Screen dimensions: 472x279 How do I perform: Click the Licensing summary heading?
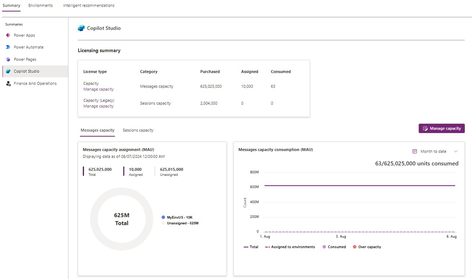click(x=99, y=50)
